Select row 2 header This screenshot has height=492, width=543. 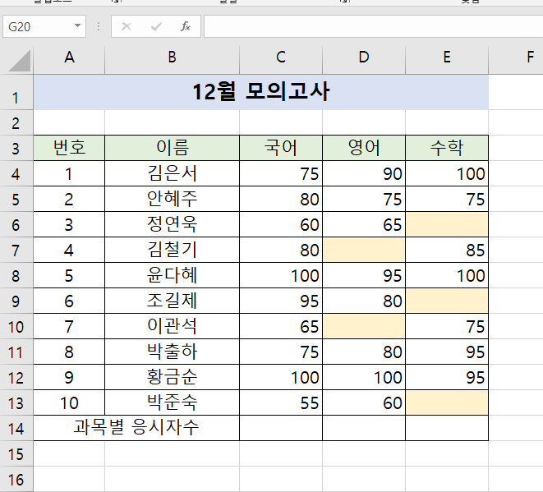(x=16, y=123)
